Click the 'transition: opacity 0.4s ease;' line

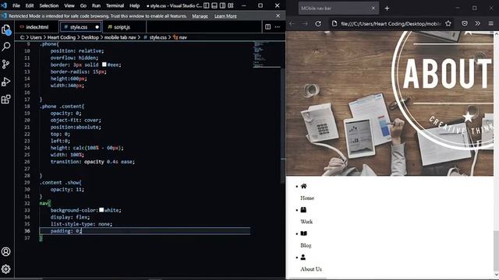(93, 162)
